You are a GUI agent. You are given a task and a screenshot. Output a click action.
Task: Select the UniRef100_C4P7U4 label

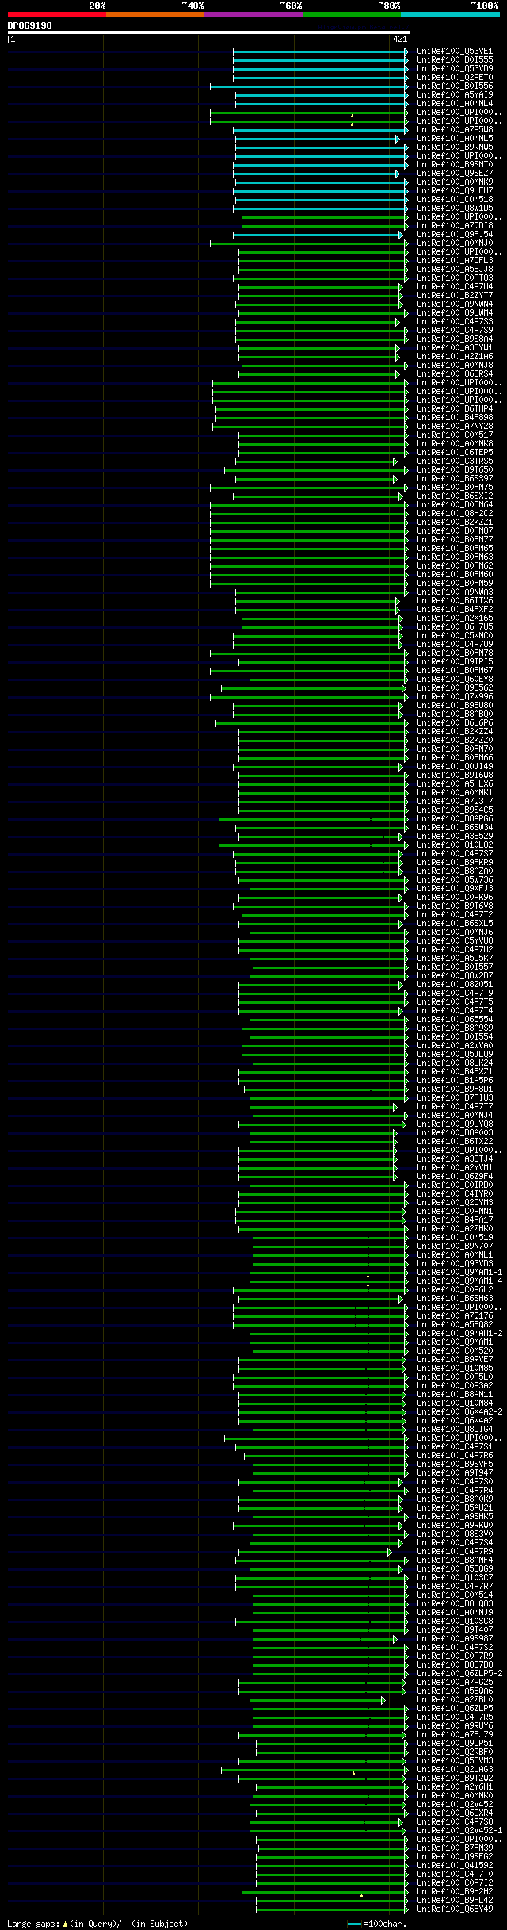455,287
